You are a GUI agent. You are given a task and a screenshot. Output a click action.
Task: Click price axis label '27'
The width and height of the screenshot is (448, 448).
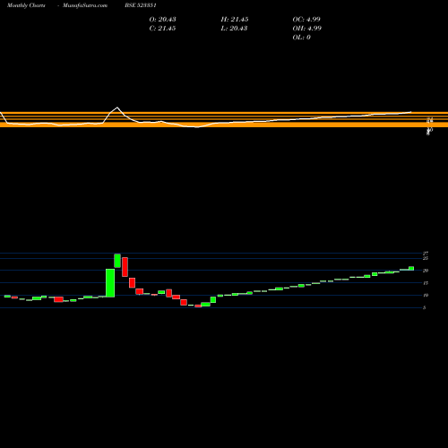click(x=426, y=254)
